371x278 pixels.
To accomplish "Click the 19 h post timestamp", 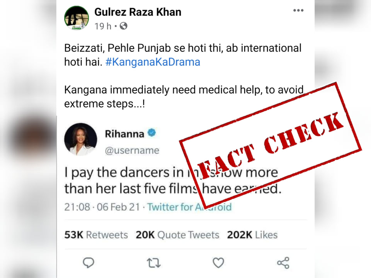I will point(103,26).
